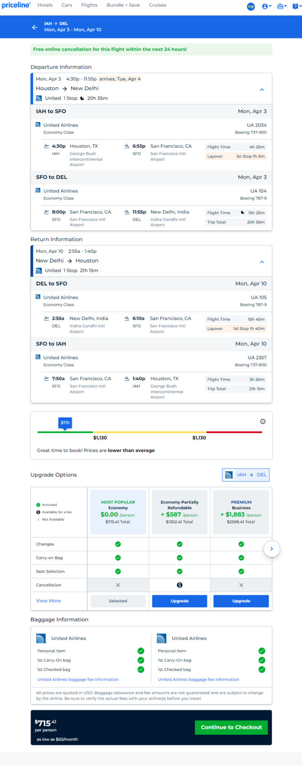Click Seat Selection checkmark for Partially Refundable
This screenshot has height=766, width=302.
tap(179, 572)
